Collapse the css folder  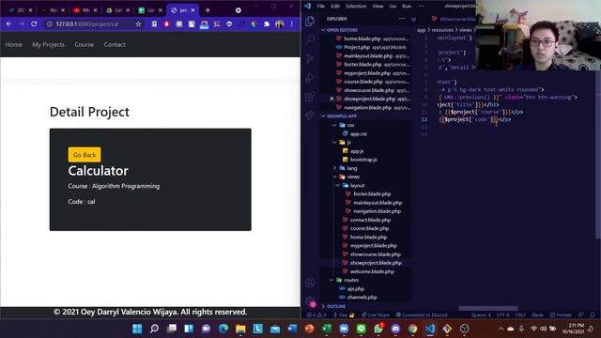pos(334,125)
